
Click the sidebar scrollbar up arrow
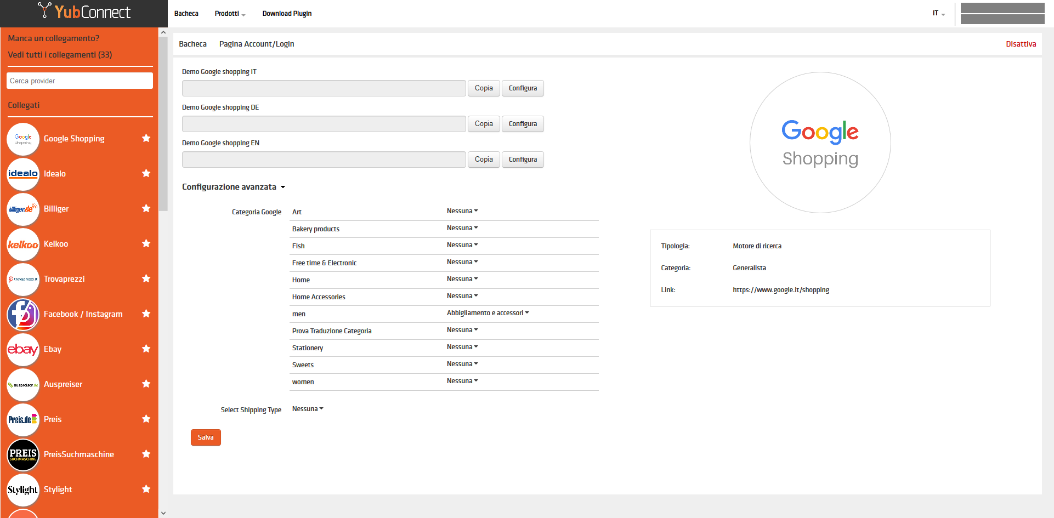pyautogui.click(x=163, y=32)
